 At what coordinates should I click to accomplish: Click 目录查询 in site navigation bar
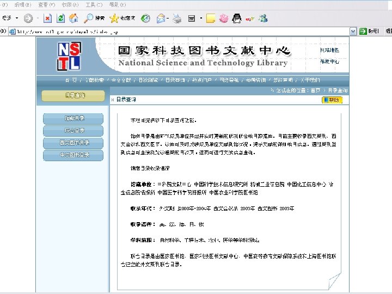175,80
